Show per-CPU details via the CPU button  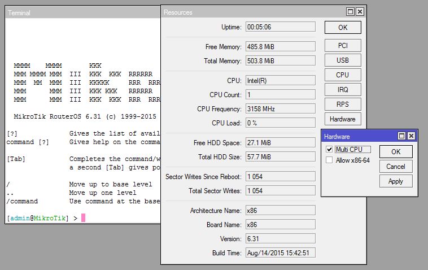coord(343,75)
